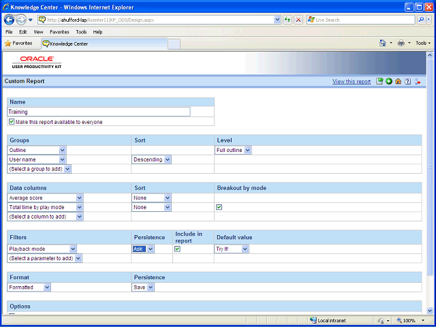Click the URL address bar
436x327 pixels.
click(x=160, y=20)
